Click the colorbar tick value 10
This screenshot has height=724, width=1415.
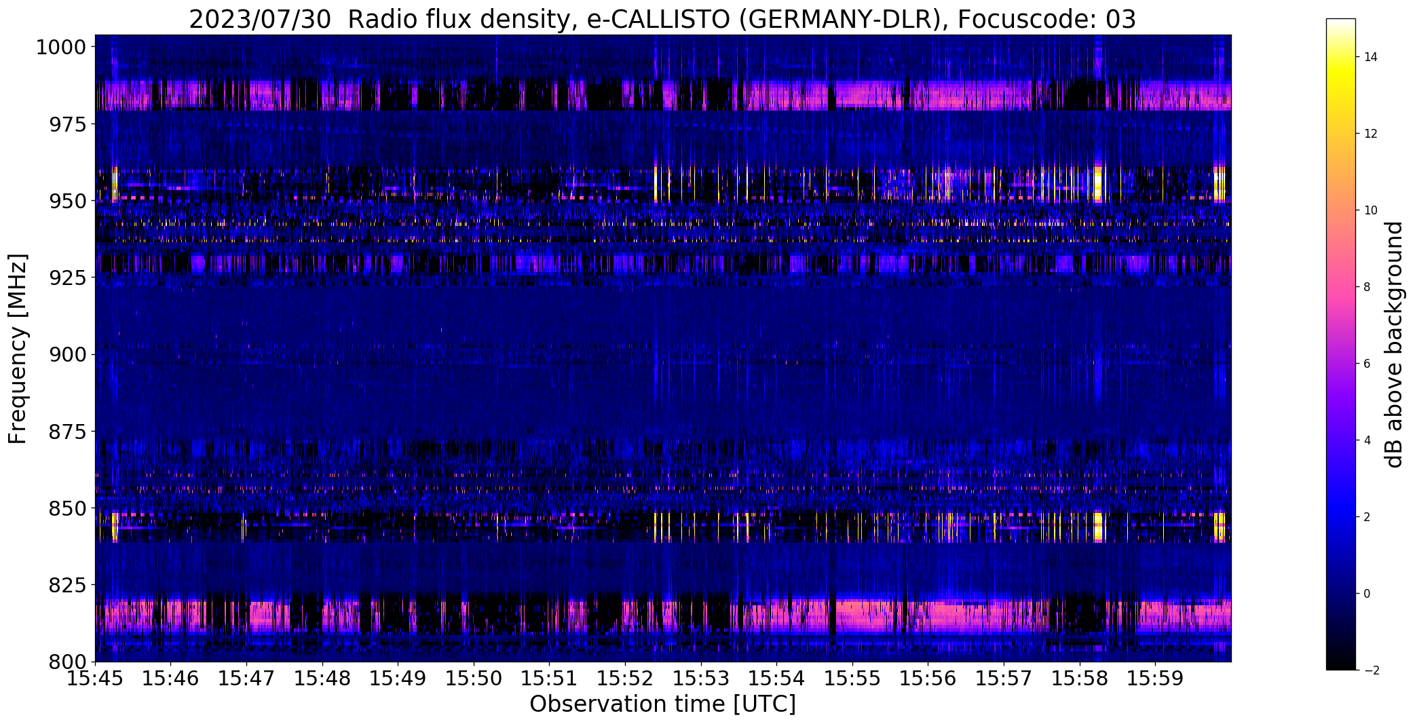[1370, 210]
